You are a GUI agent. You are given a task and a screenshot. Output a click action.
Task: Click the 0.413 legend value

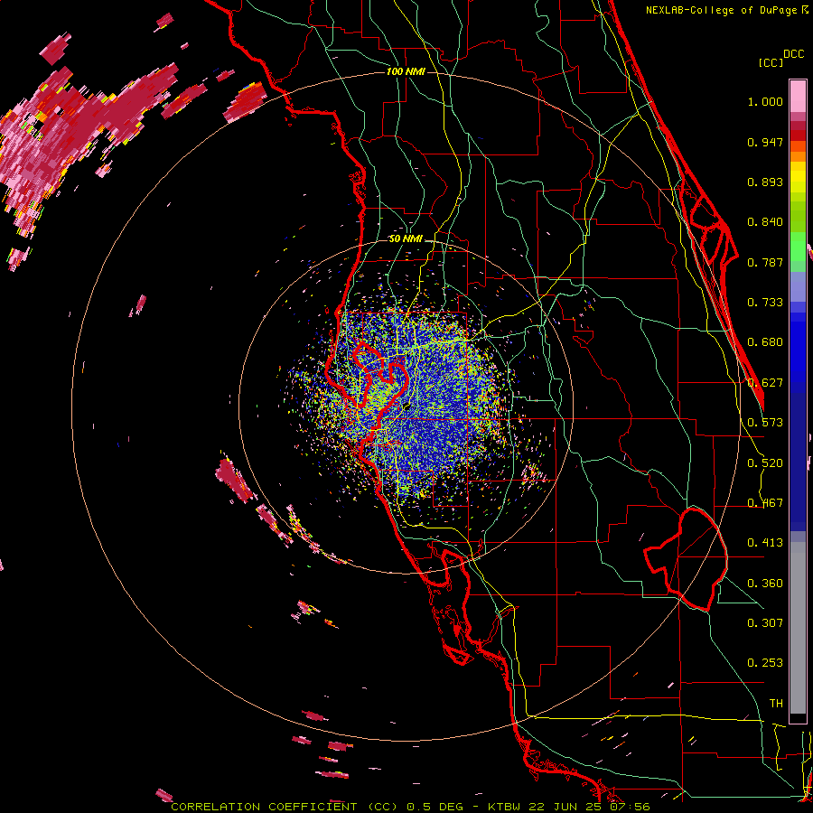[765, 543]
